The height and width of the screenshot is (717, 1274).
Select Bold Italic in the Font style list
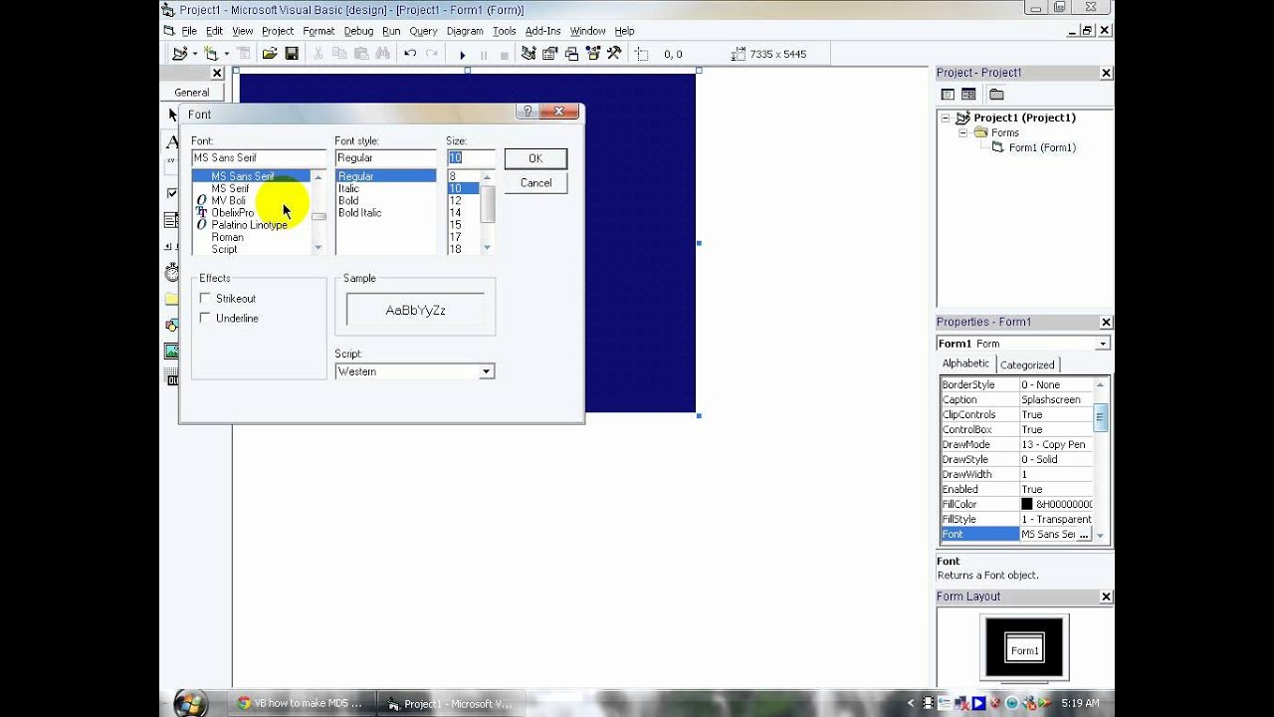(359, 212)
